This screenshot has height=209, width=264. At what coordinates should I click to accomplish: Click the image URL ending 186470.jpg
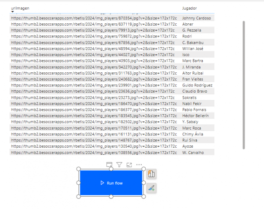click(x=94, y=104)
